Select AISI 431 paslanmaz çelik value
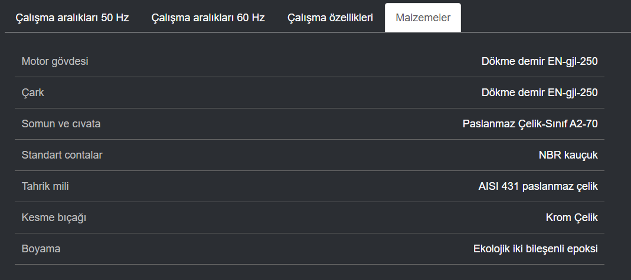This screenshot has height=280, width=631. click(538, 186)
